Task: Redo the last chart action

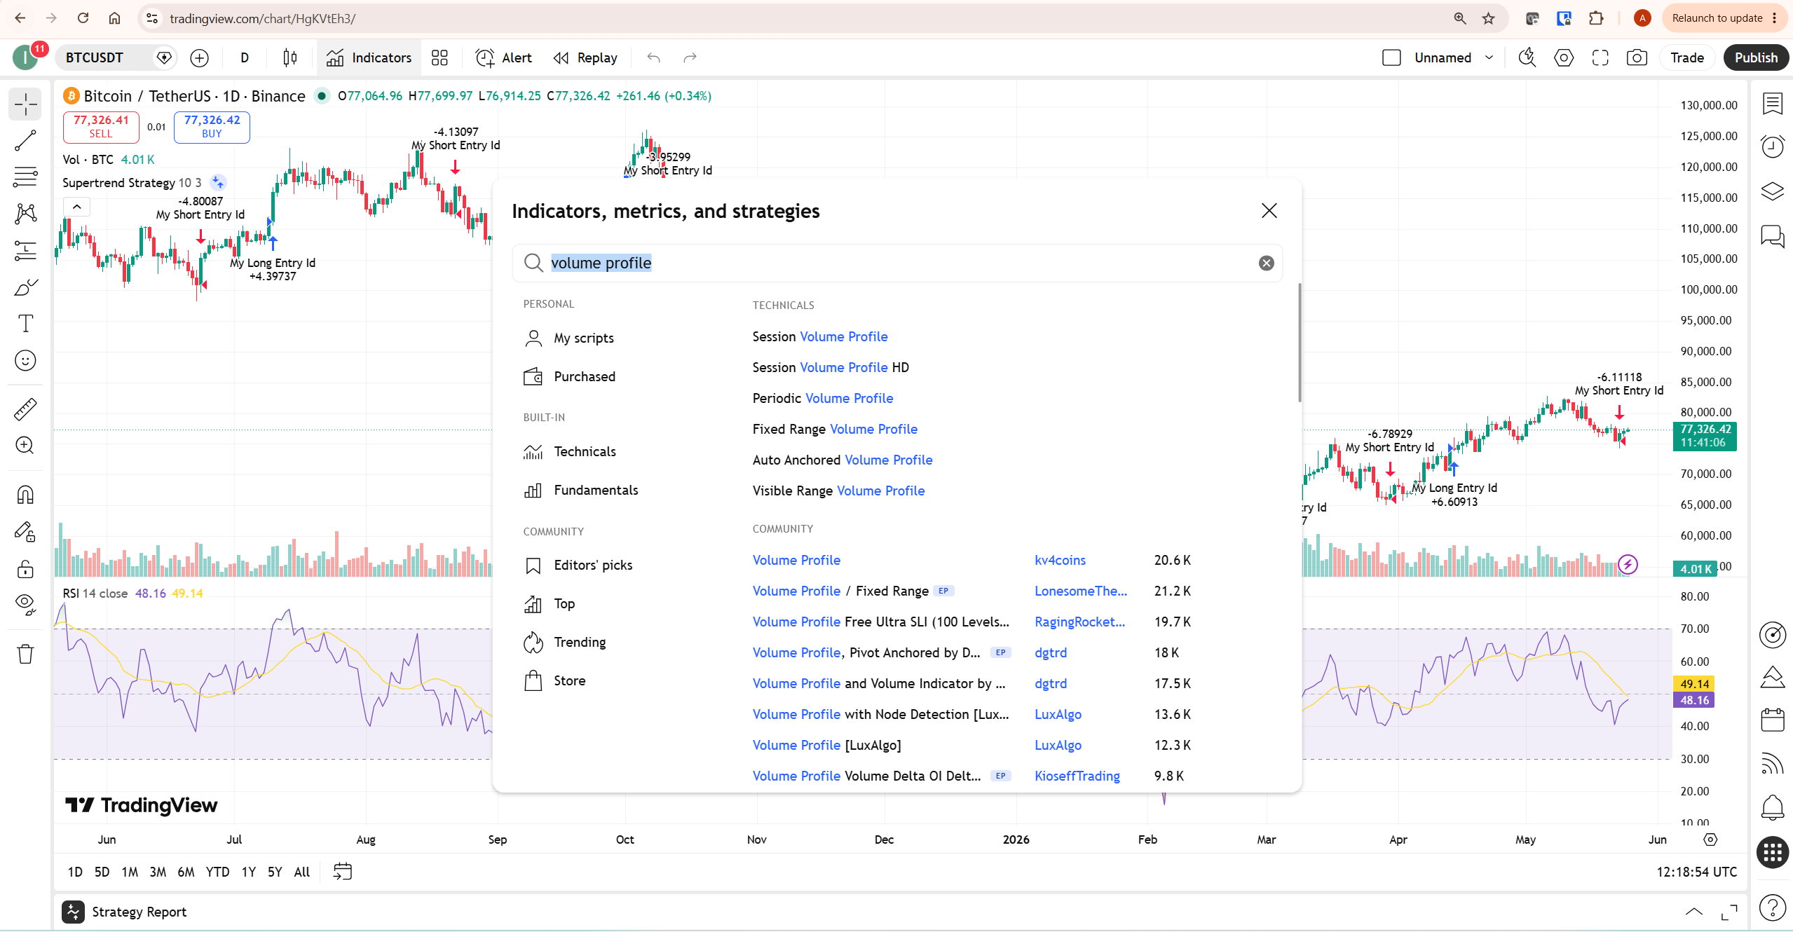Action: (x=690, y=58)
